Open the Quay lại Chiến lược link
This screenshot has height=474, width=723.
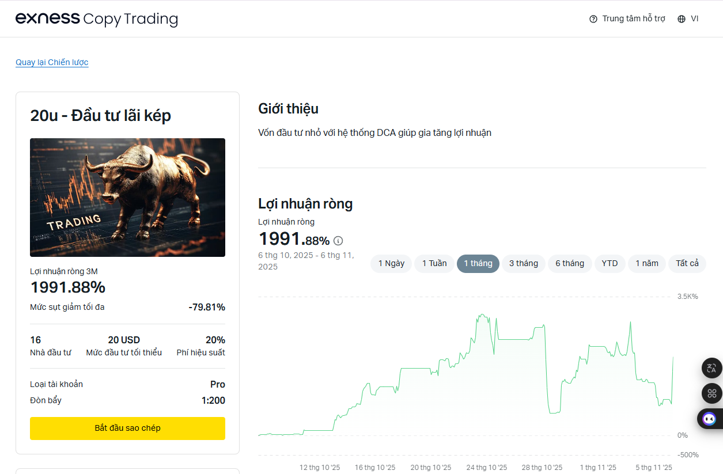52,62
